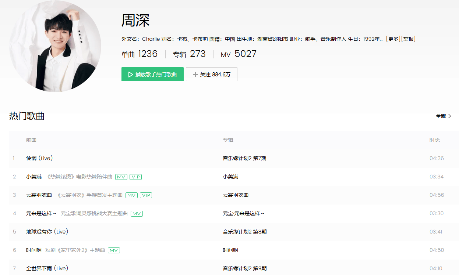Click MV badge next to 小美满
Screen dimensions: 459x275
tap(121, 177)
